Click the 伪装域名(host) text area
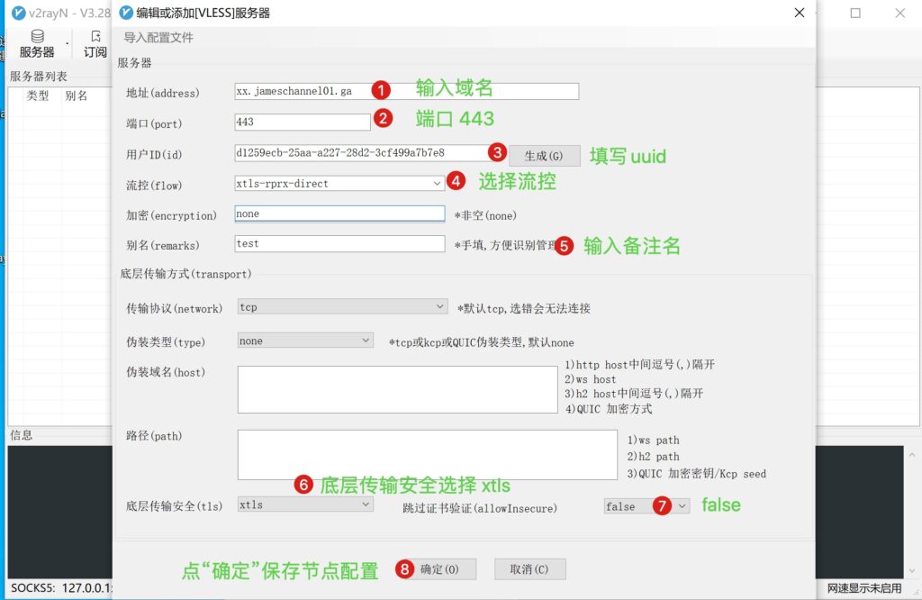This screenshot has height=600, width=922. (397, 389)
